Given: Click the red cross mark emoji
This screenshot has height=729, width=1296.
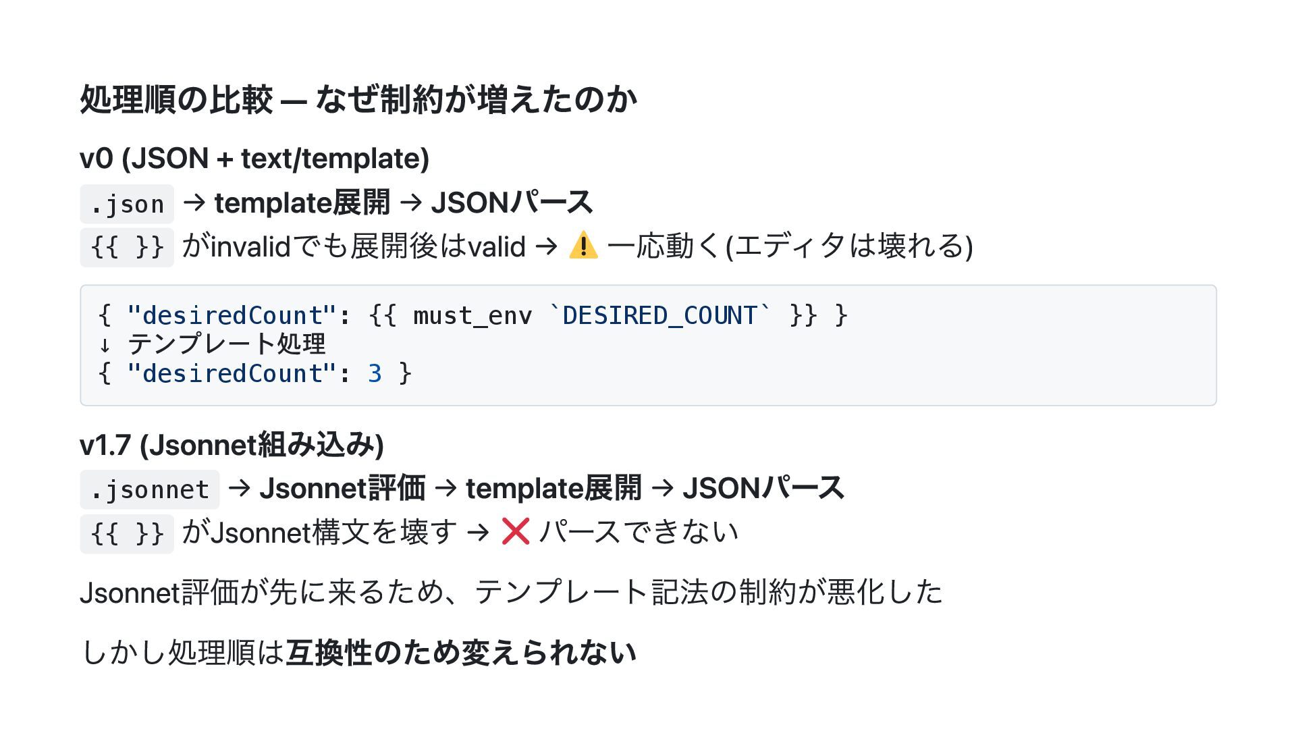Looking at the screenshot, I should point(516,531).
